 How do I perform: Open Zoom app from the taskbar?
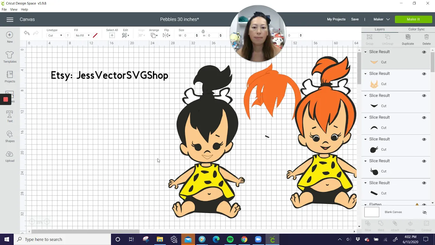(258, 239)
